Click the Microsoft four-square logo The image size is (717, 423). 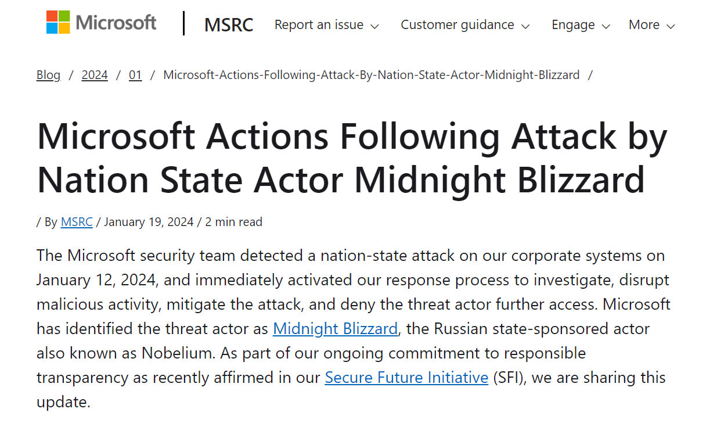pos(58,22)
